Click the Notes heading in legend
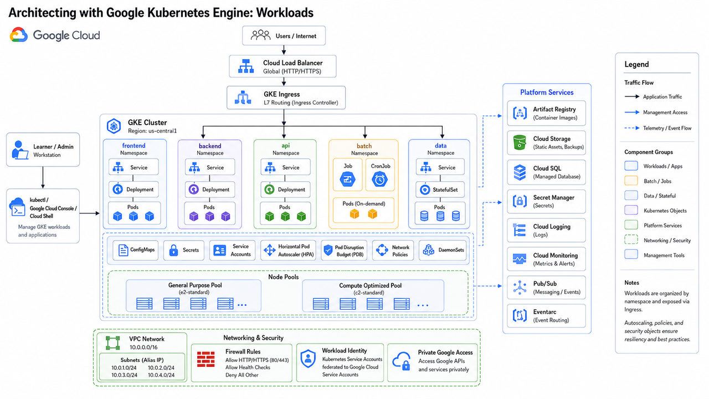 (632, 283)
